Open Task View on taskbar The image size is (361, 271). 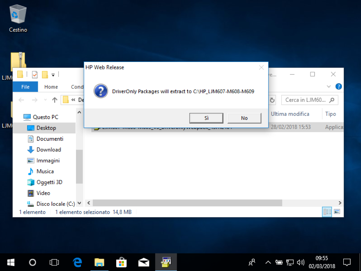tap(54, 262)
